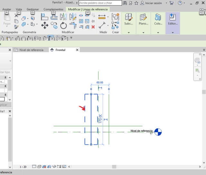The image size is (206, 175).
Task: Open Customize Quick Access Toolbar dropdown
Action: (x=71, y=38)
